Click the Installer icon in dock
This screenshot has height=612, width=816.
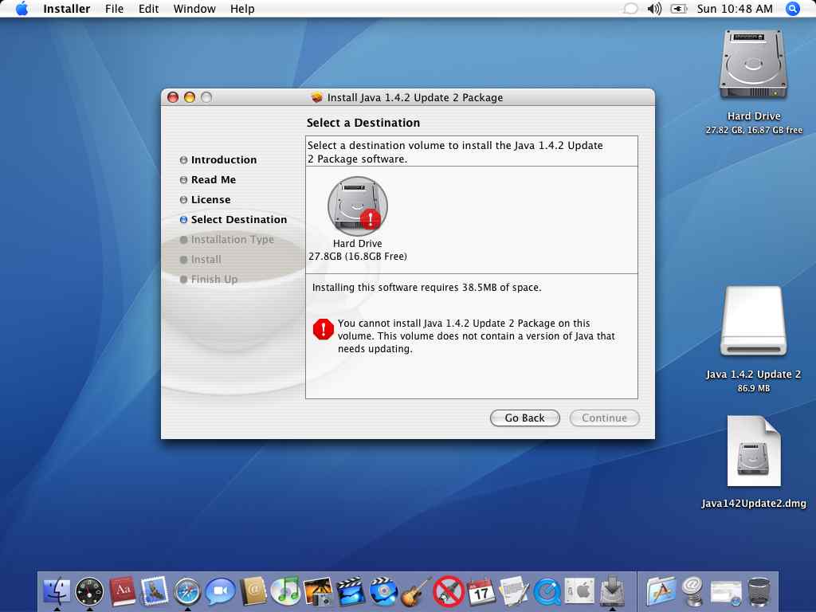tap(613, 592)
